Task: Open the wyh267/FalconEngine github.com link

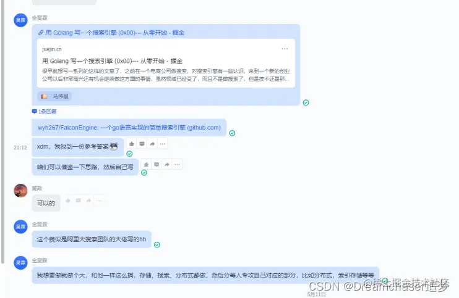Action: (x=129, y=128)
